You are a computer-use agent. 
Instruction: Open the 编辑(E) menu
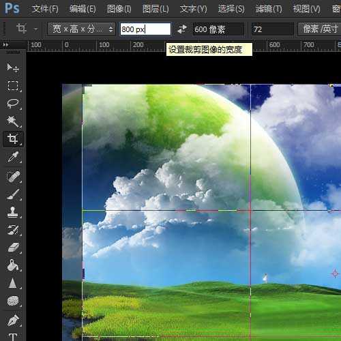point(83,9)
